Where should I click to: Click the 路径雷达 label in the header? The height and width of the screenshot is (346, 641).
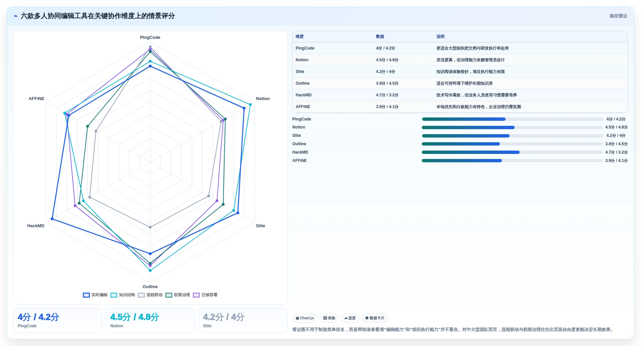pyautogui.click(x=618, y=16)
